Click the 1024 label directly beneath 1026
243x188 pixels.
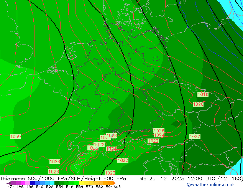click(159, 135)
